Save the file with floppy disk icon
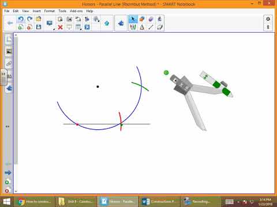 pyautogui.click(x=39, y=27)
